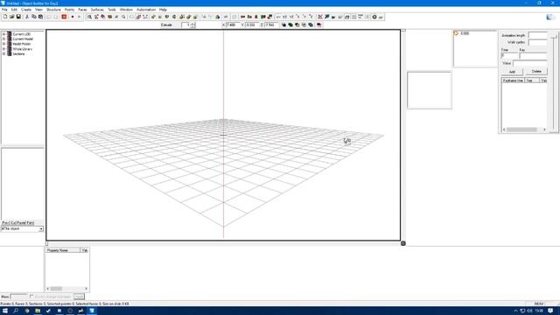Click the stepper arrows beside value 1
Screen dimensions: 560x315
(x=192, y=25)
